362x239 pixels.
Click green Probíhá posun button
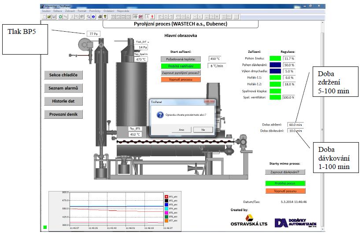[x=285, y=184]
